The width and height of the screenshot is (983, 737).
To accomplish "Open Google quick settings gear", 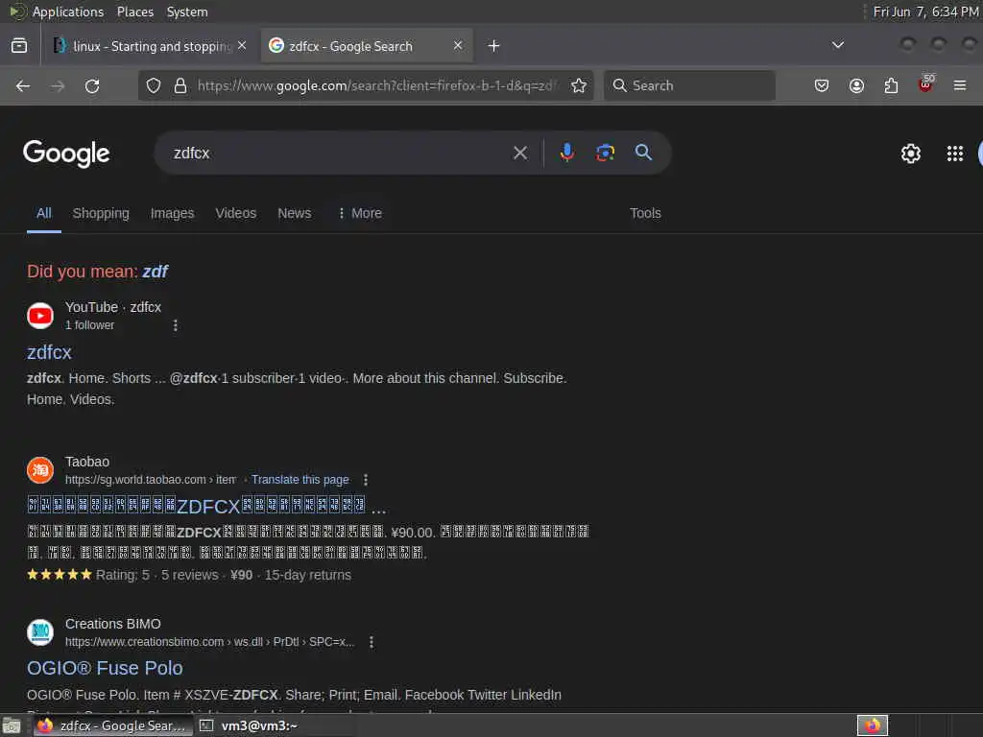I will (910, 154).
